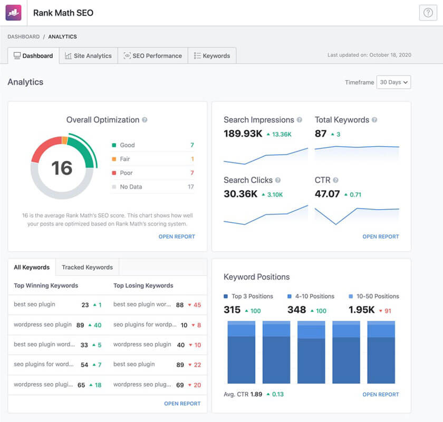Open the Keyword Positions report
This screenshot has width=443, height=422.
coord(381,395)
